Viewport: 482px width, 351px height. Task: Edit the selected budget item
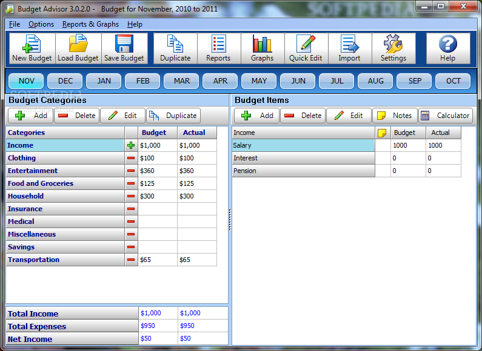coord(349,116)
